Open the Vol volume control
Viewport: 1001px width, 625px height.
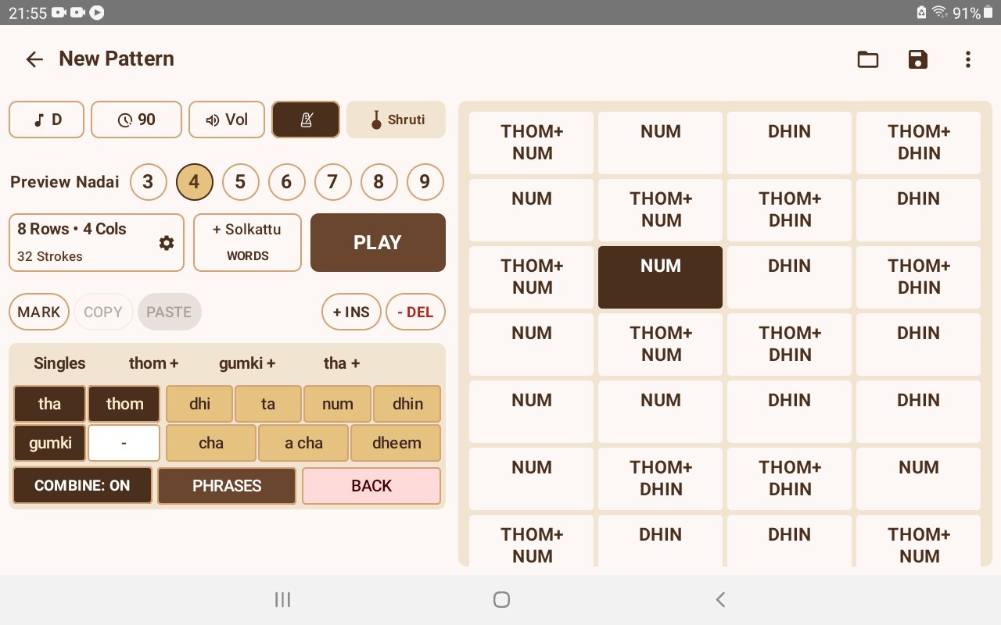click(x=227, y=120)
